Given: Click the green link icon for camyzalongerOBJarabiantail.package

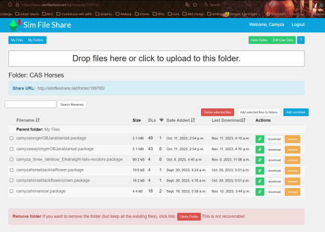Looking at the screenshot, I should click(260, 139).
